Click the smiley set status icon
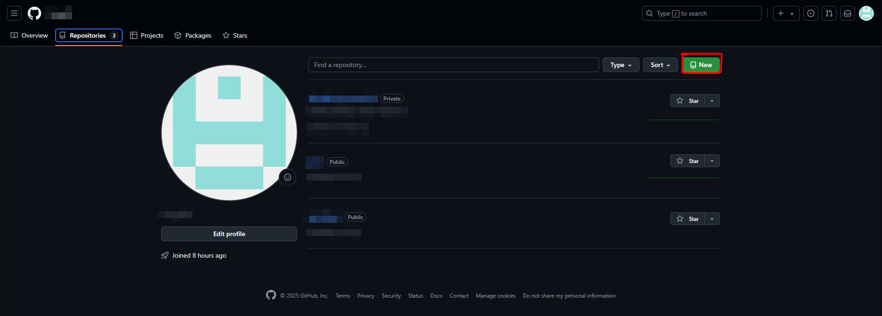This screenshot has width=882, height=316. [x=288, y=177]
